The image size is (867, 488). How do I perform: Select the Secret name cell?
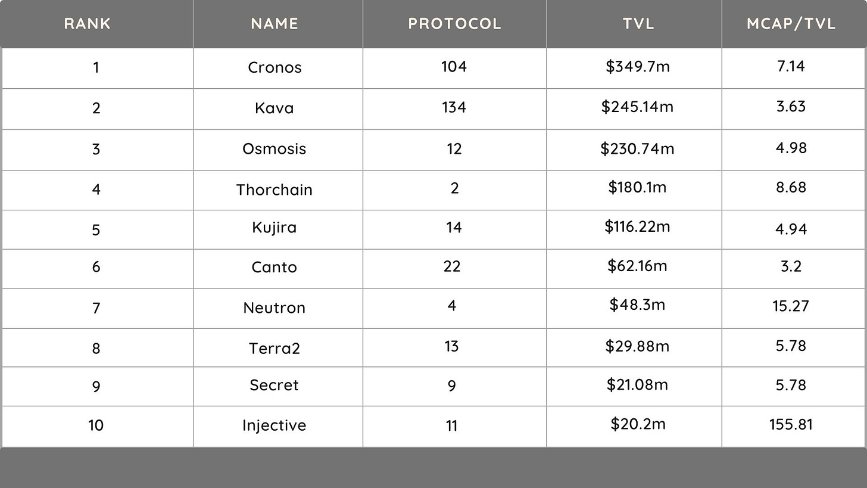[x=275, y=385]
